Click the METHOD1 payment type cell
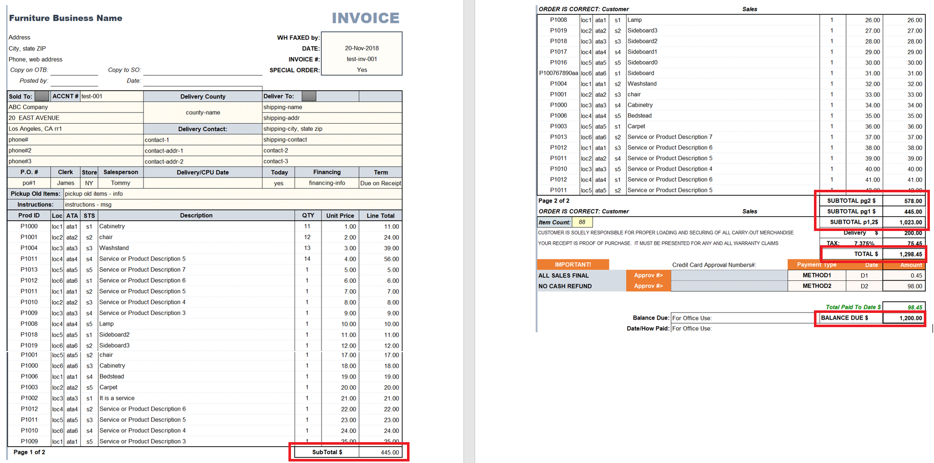This screenshot has height=463, width=934. pos(817,275)
